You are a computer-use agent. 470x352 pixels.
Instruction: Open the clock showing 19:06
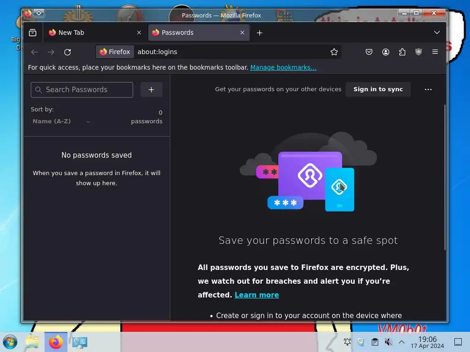coord(427,342)
